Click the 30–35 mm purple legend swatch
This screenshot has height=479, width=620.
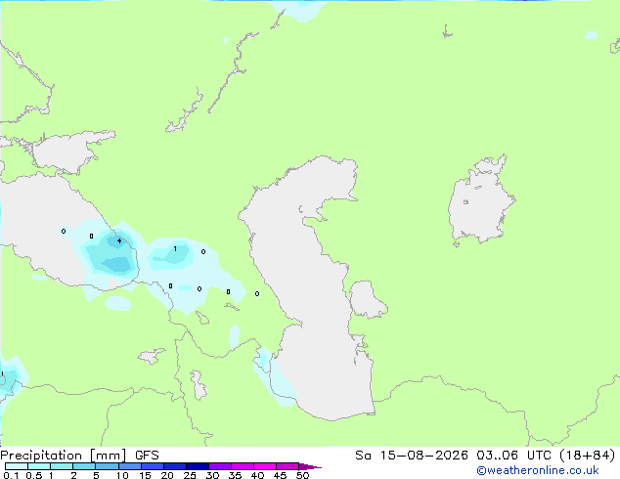click(x=220, y=466)
